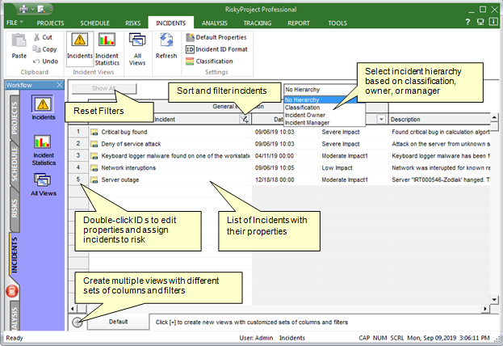Image resolution: width=503 pixels, height=346 pixels.
Task: Select the Default view tab
Action: 118,322
